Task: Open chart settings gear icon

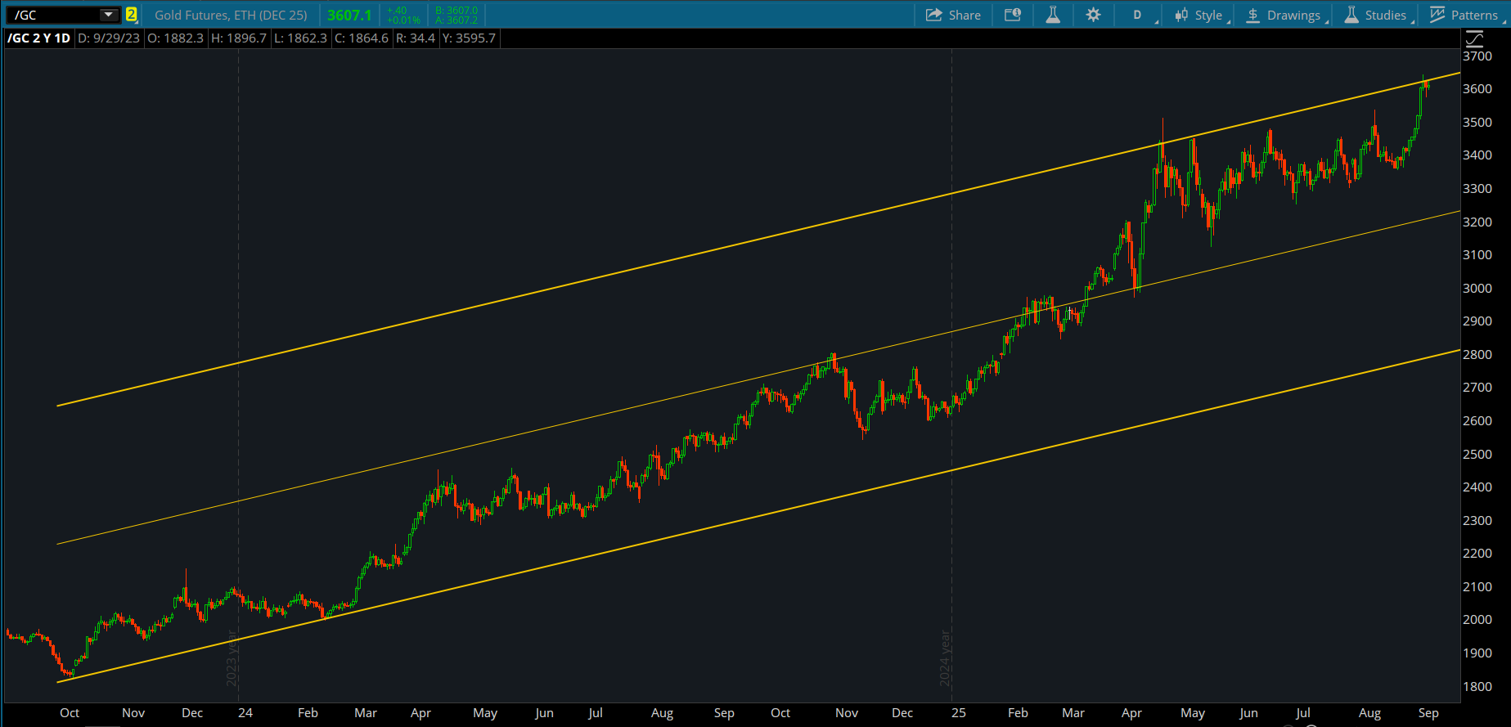Action: coord(1093,15)
